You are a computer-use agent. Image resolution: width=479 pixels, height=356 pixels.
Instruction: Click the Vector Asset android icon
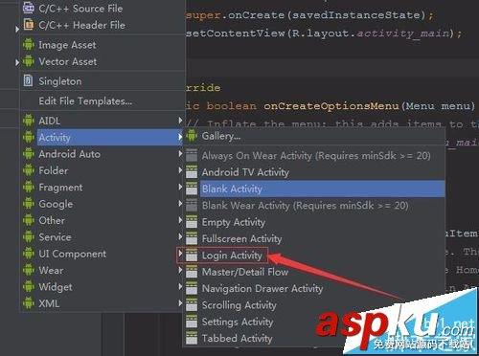click(29, 61)
